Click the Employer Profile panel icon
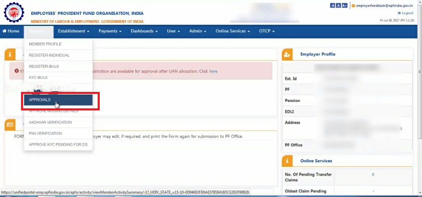422x197 pixels. 287,54
